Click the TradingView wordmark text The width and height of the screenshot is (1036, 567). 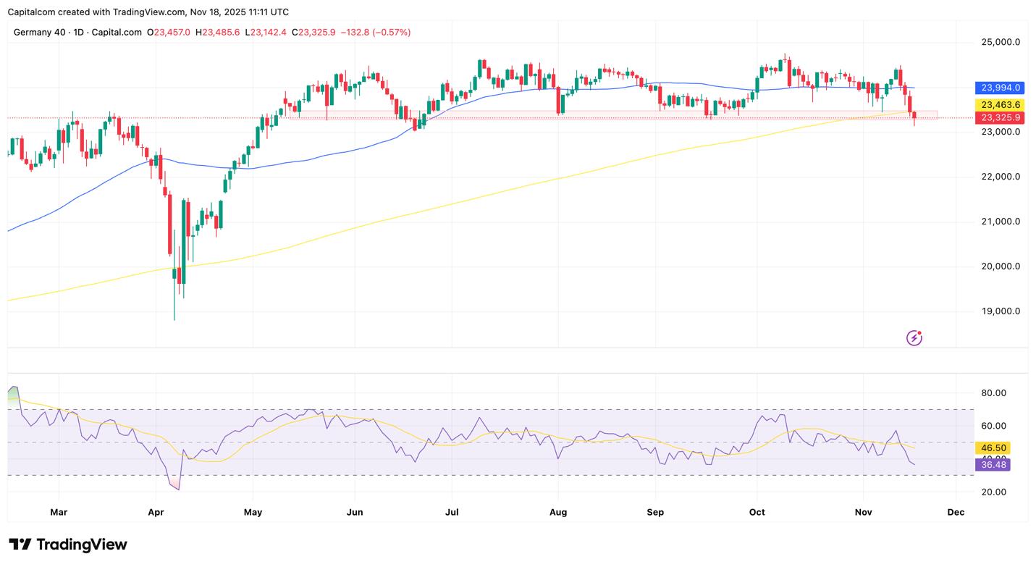(x=82, y=545)
